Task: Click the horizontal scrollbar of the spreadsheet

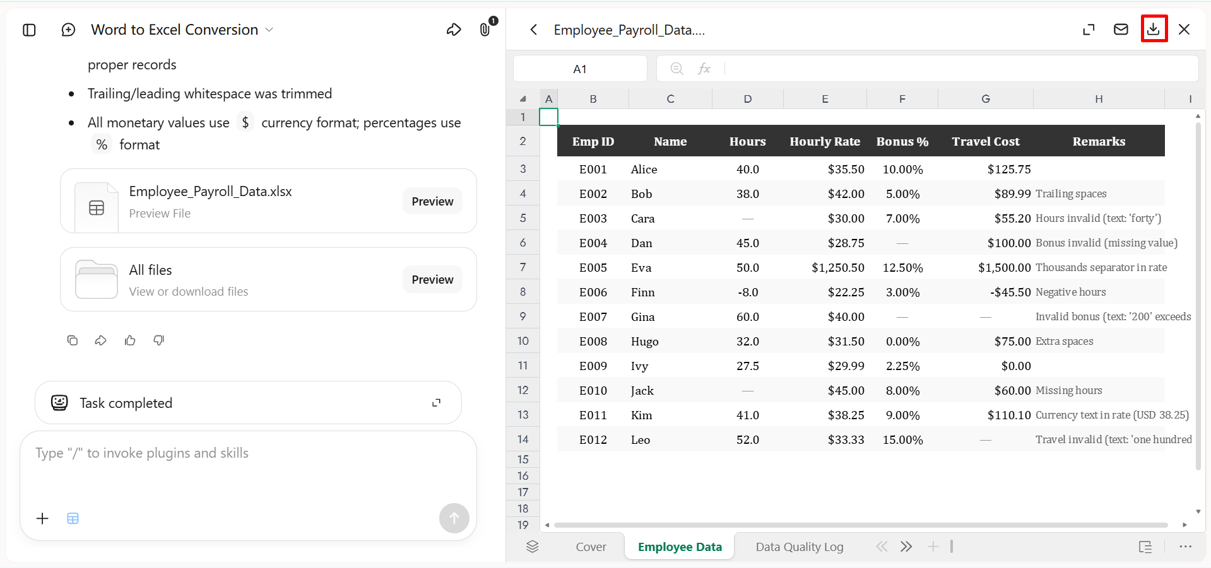Action: (x=861, y=525)
